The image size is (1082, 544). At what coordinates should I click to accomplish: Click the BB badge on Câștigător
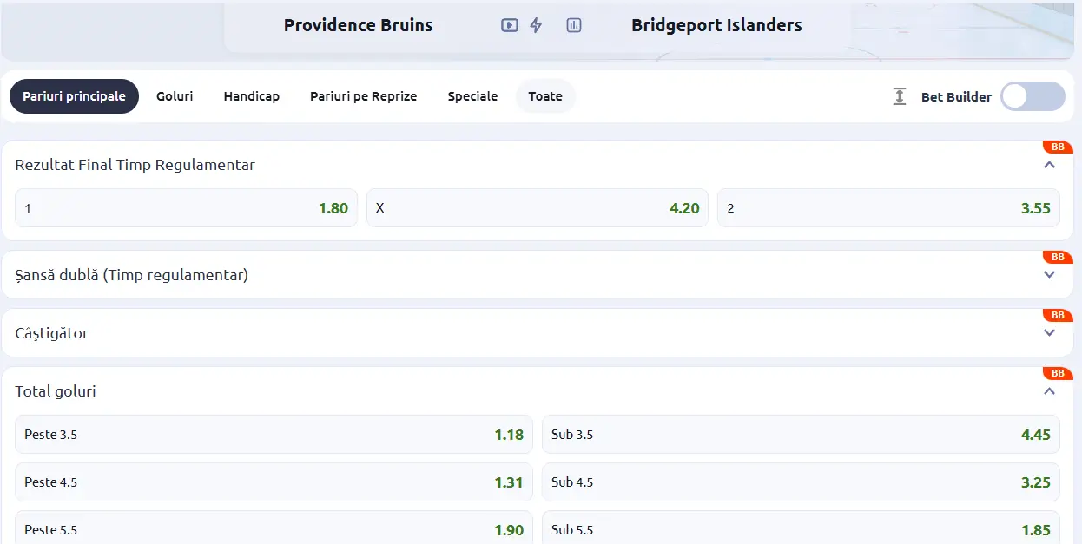point(1058,315)
